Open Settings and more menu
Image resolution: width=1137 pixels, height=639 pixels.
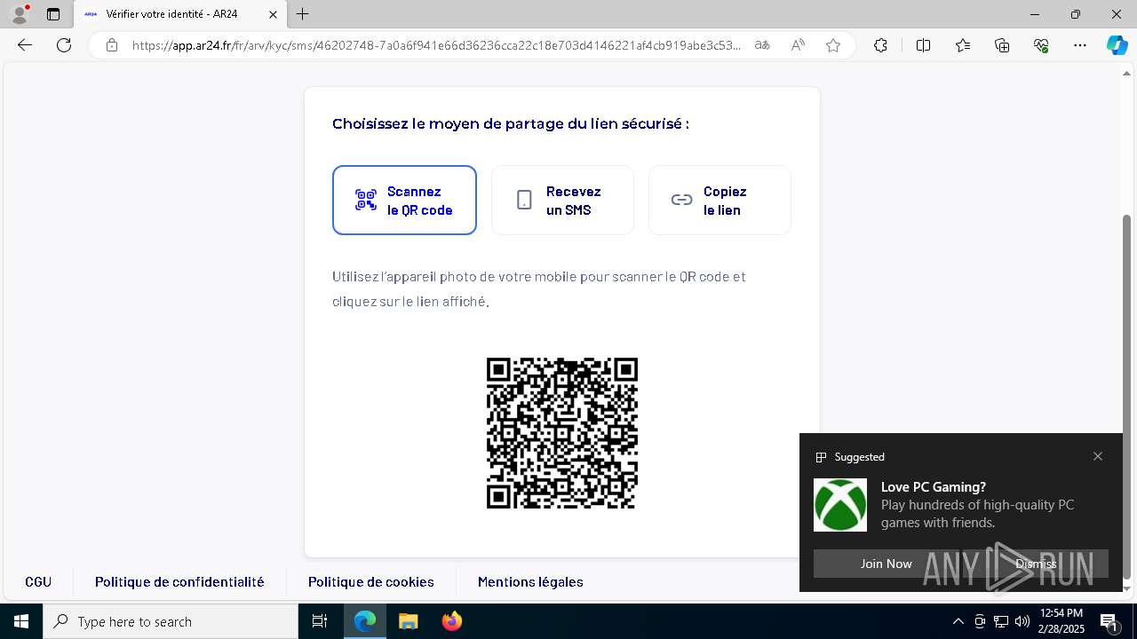click(1080, 45)
